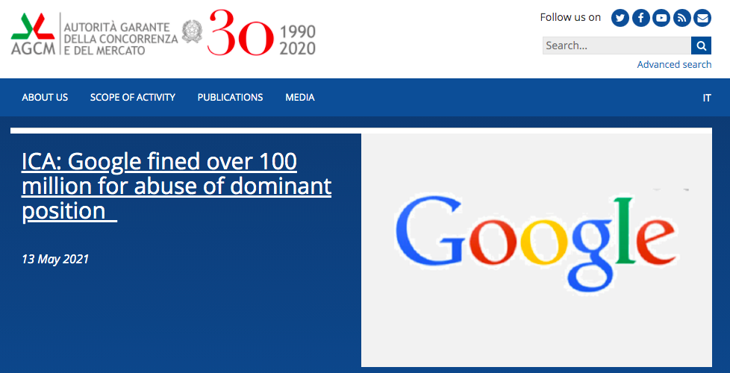Open the SCOPE OF ACTIVITY menu
The image size is (730, 373).
(x=133, y=98)
